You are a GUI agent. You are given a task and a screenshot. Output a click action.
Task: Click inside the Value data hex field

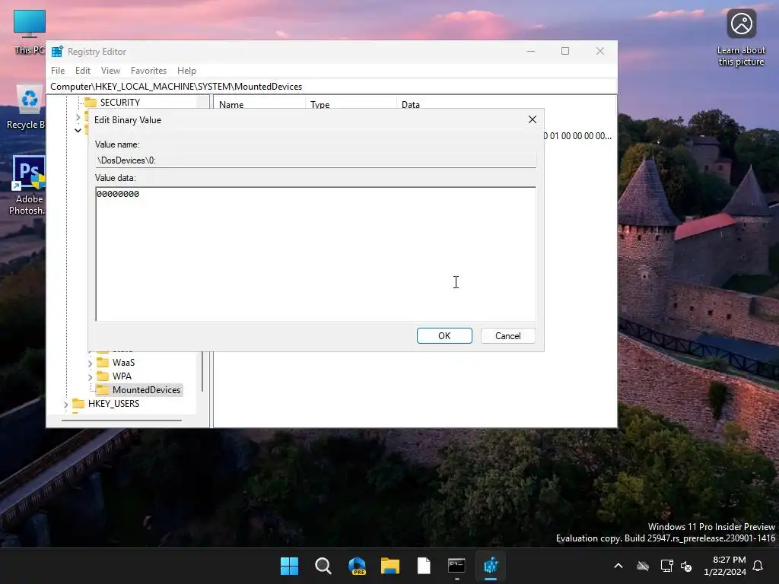(x=316, y=254)
